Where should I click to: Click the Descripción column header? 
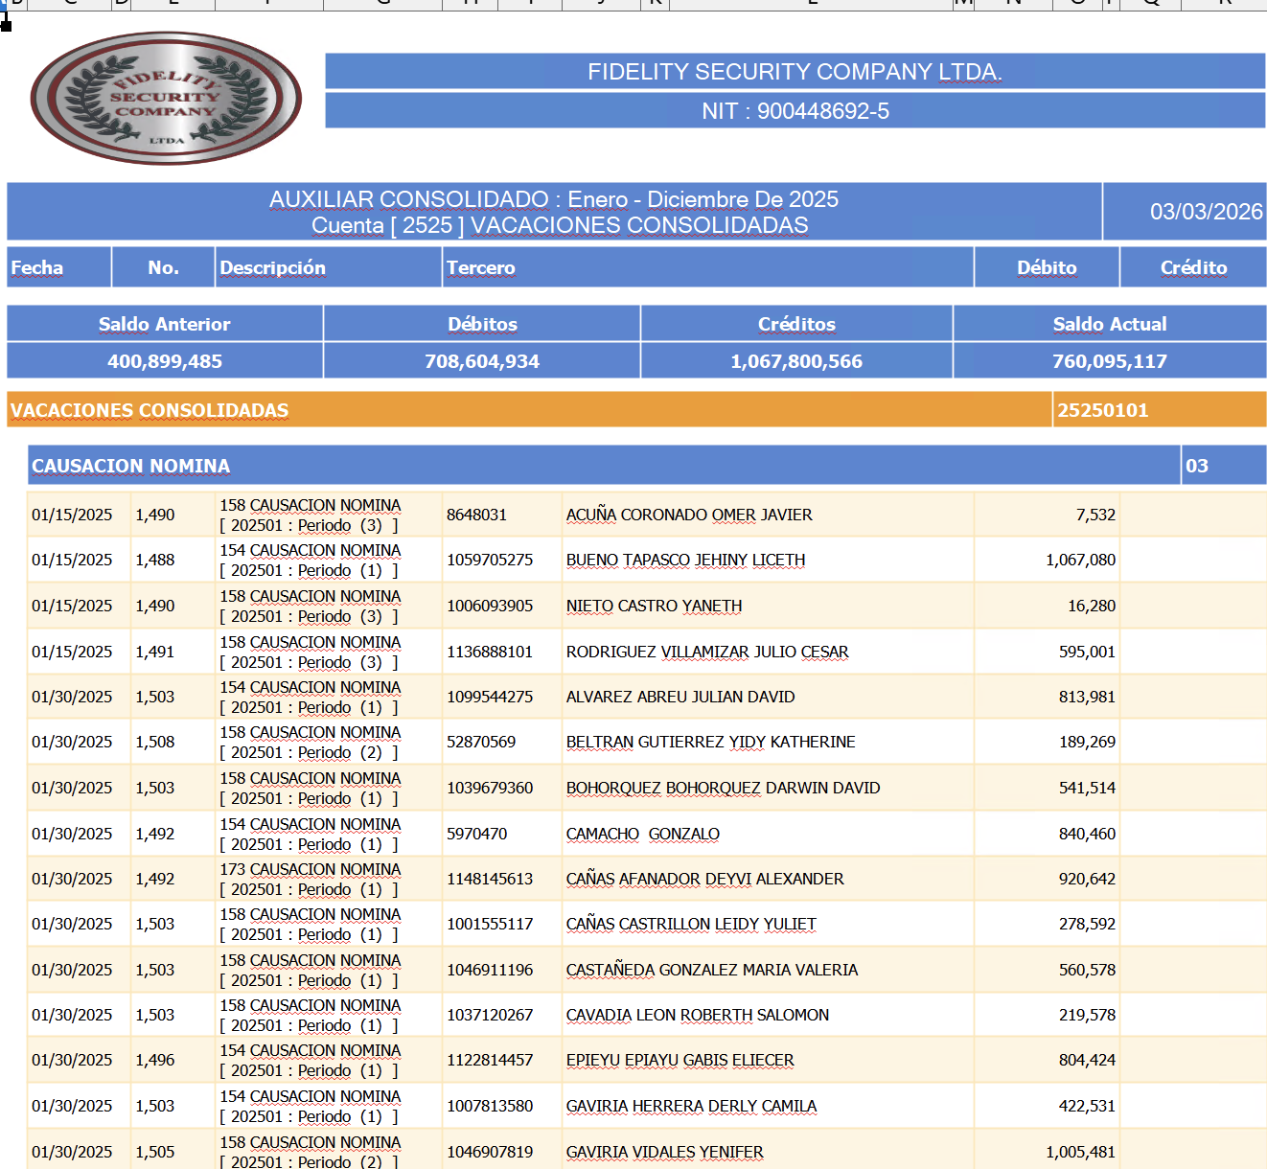click(328, 267)
